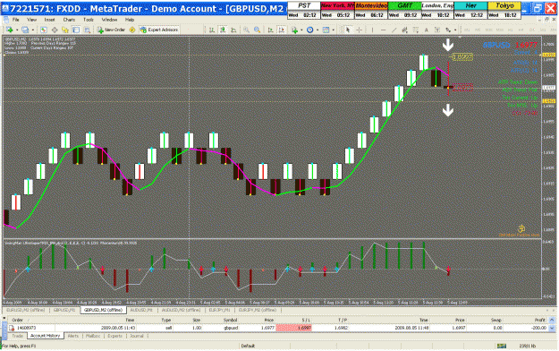Toggle the Market Watch window icon
Image resolution: width=559 pixels, height=351 pixels.
tap(44, 30)
